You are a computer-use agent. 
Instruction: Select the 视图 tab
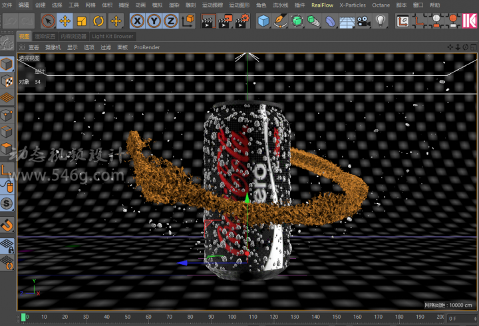[24, 37]
